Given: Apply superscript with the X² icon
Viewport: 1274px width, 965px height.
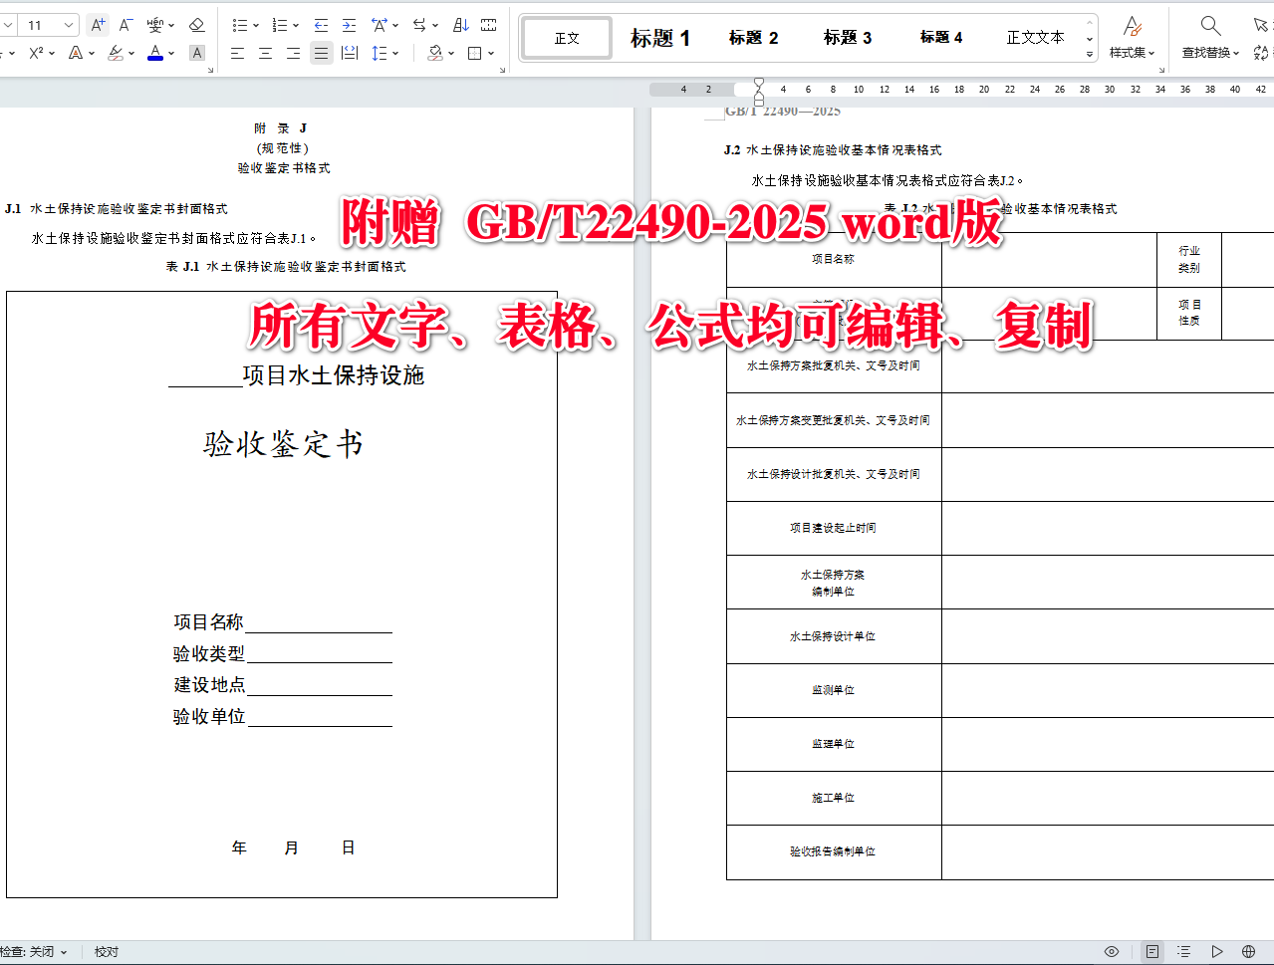Looking at the screenshot, I should click(35, 52).
